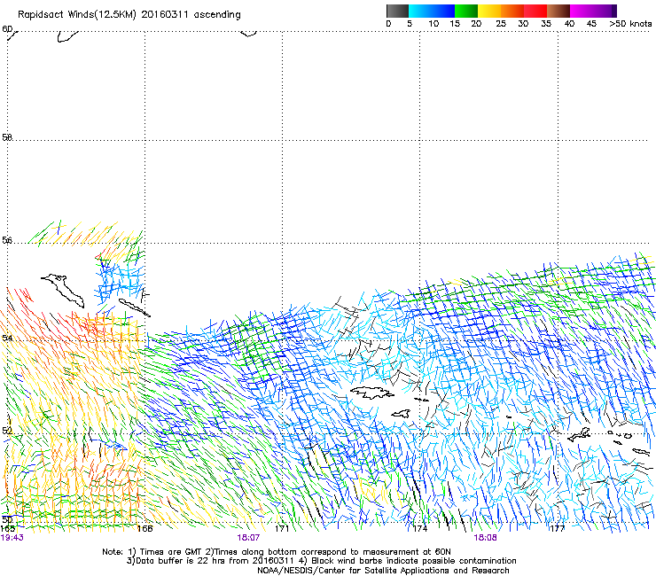Screen dimensions: 656x576
Task: Click the 'Data buffer is 22 hrs' note line
Action: (x=321, y=561)
